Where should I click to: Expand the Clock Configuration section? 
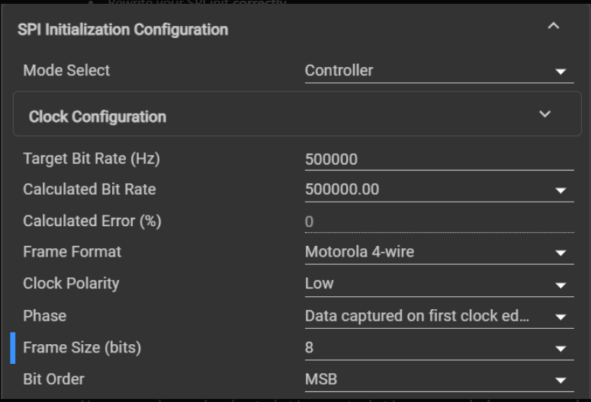click(x=544, y=114)
